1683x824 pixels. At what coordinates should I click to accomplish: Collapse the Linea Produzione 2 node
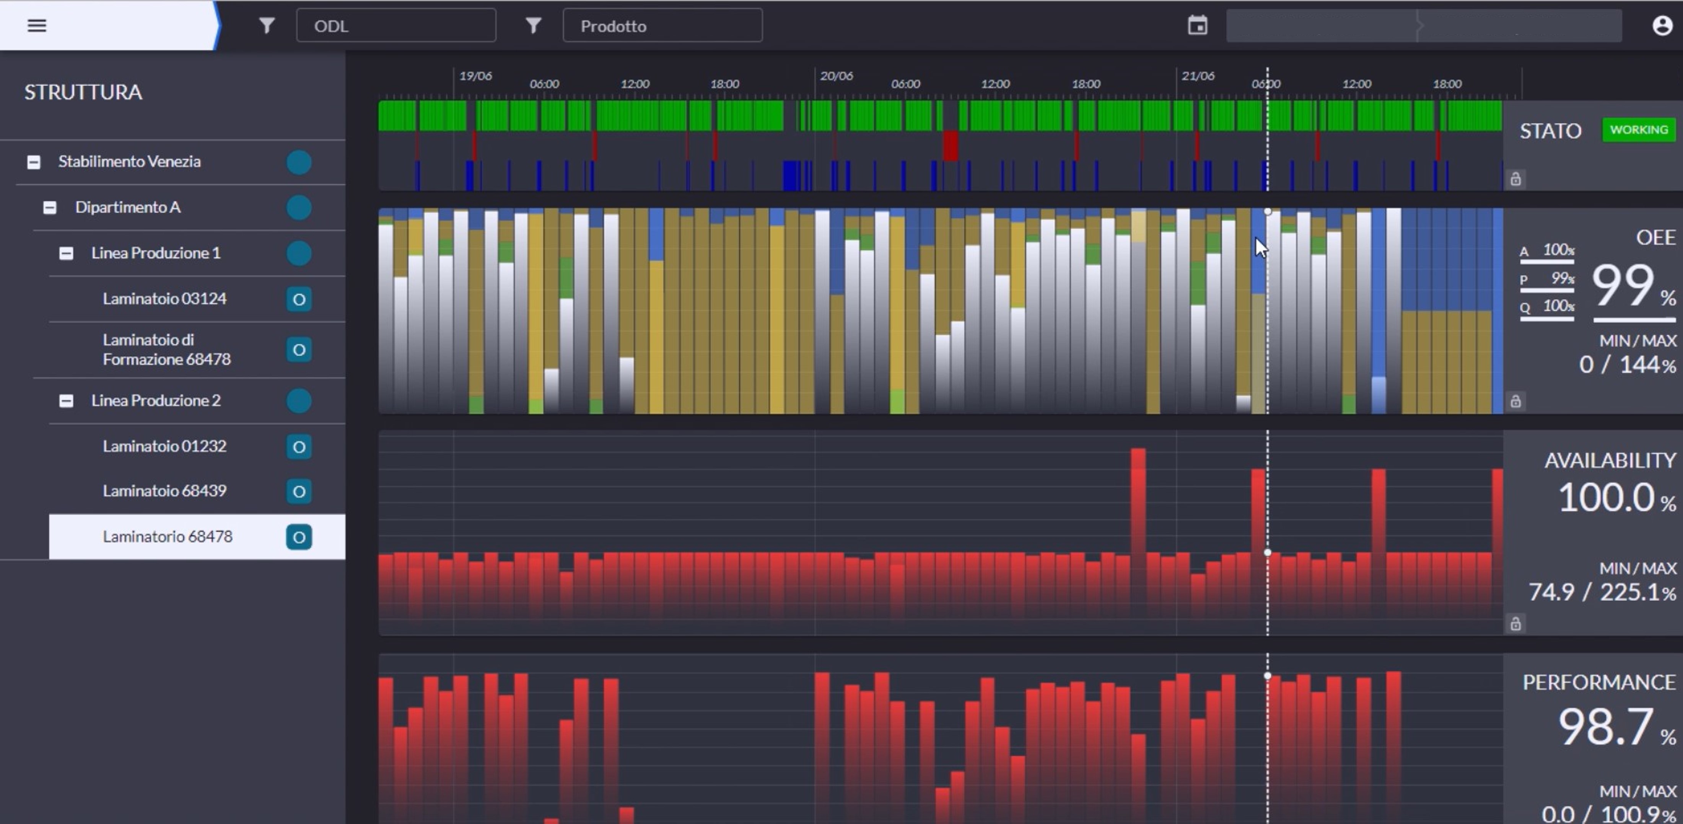(66, 401)
